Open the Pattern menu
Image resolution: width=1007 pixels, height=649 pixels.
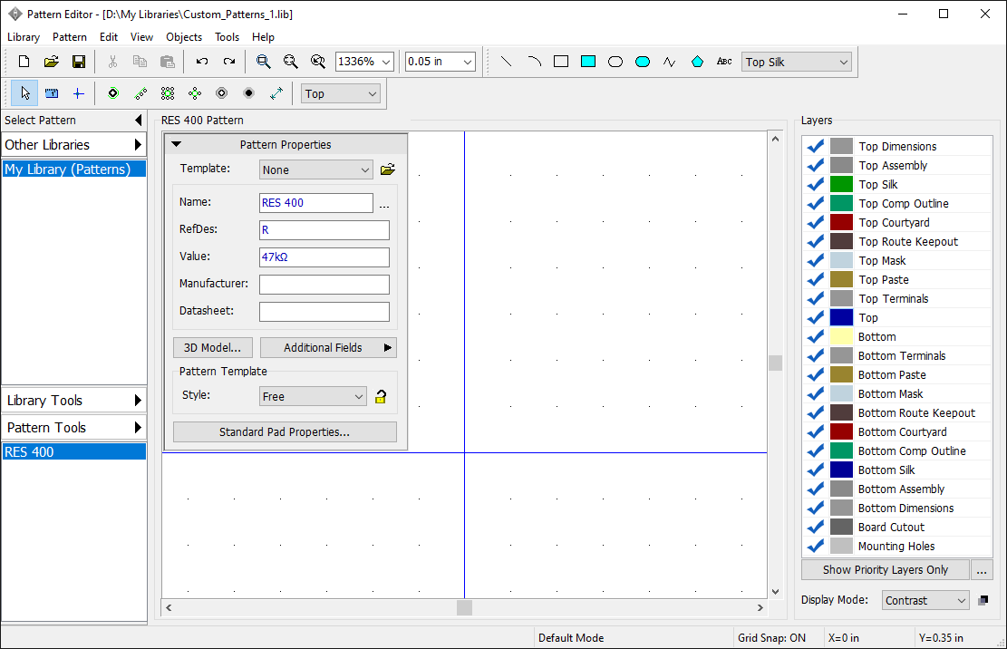tap(70, 37)
